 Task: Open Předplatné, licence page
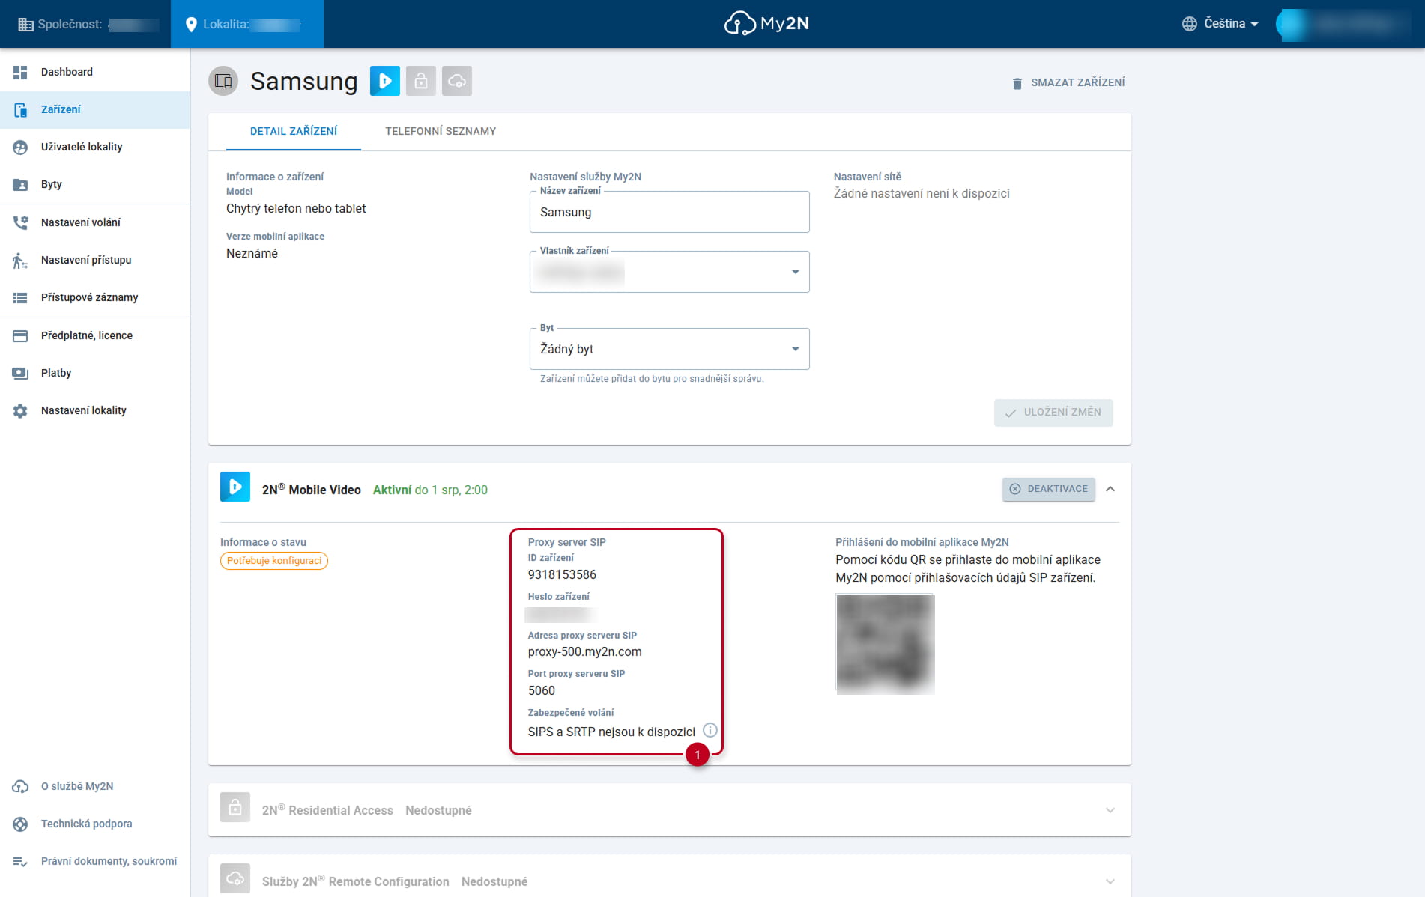pos(95,335)
